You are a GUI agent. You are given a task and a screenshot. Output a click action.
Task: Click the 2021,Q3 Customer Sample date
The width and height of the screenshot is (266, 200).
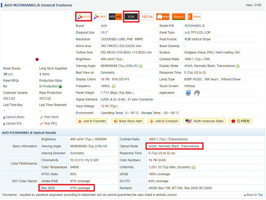click(x=9, y=98)
